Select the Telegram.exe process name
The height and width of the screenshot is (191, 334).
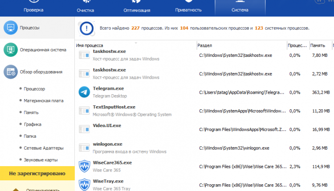tap(108, 88)
